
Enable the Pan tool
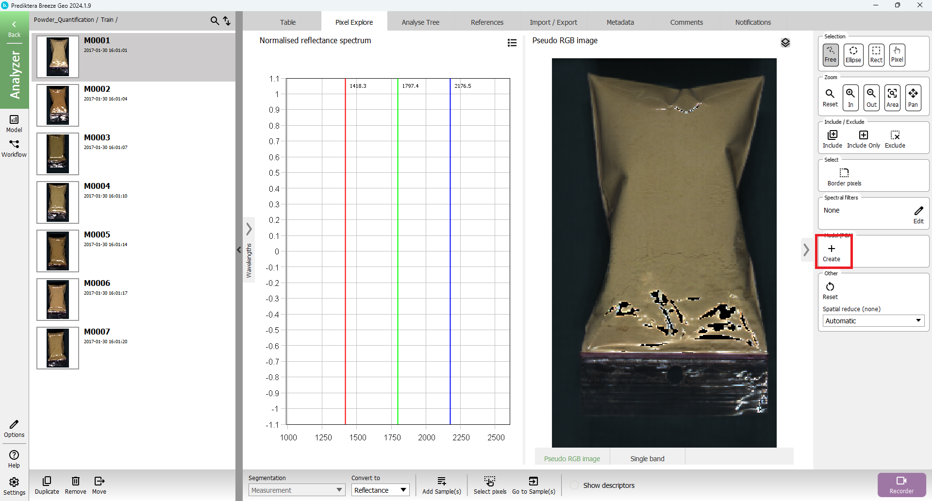913,97
